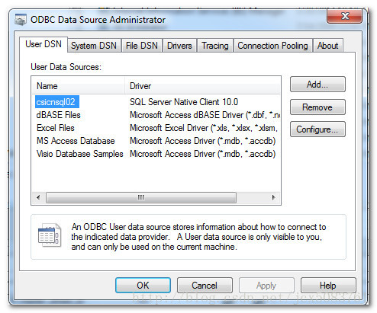The height and width of the screenshot is (313, 377).
Task: Click the horizontal scrollbar thumb
Action: coord(141,197)
